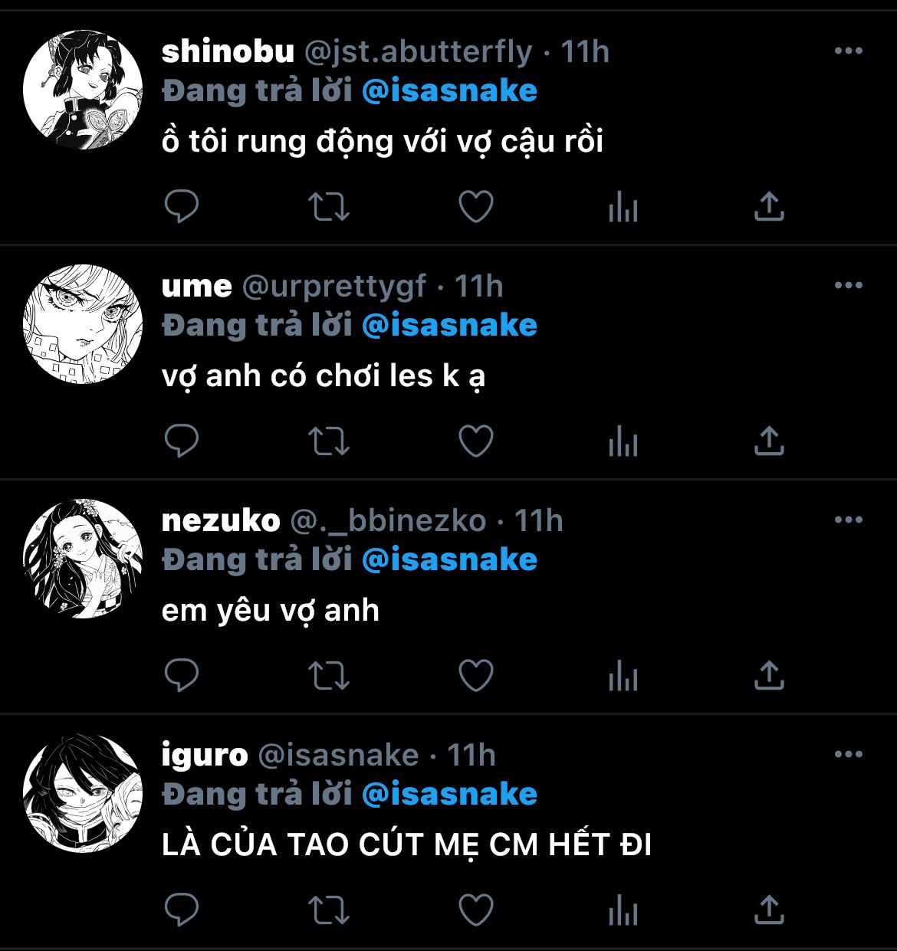Screen dimensions: 897x951
Task: Like iguro's tweet
Action: (x=475, y=910)
